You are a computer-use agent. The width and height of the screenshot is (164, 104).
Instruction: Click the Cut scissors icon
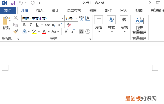[16, 18]
